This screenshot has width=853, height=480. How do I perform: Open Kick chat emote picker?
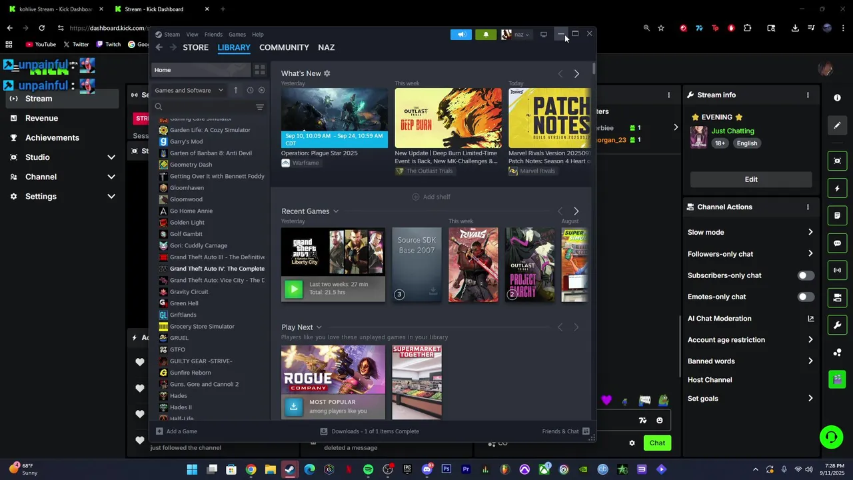point(660,421)
